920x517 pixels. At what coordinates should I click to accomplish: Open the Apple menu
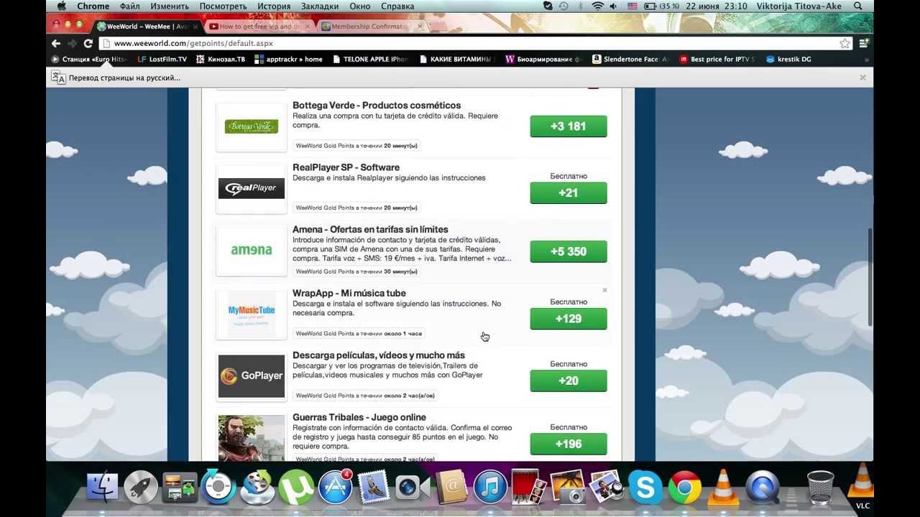(62, 6)
